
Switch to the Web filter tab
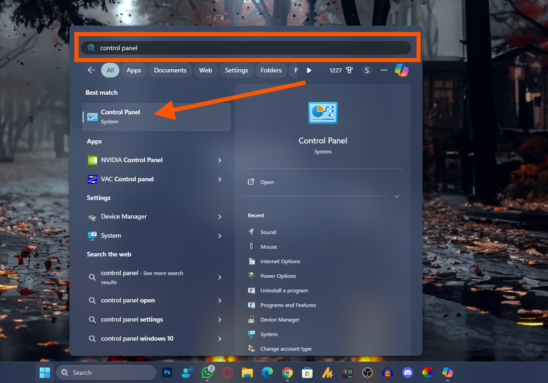[205, 70]
